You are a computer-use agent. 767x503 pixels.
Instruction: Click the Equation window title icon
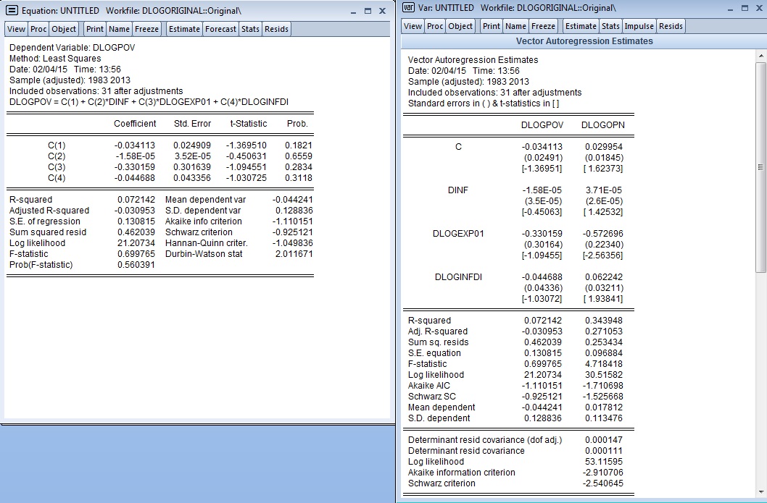coord(12,10)
